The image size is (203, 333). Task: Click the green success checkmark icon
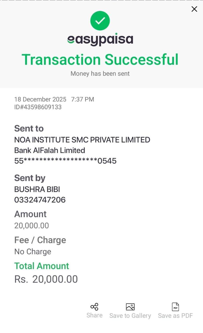click(x=100, y=21)
